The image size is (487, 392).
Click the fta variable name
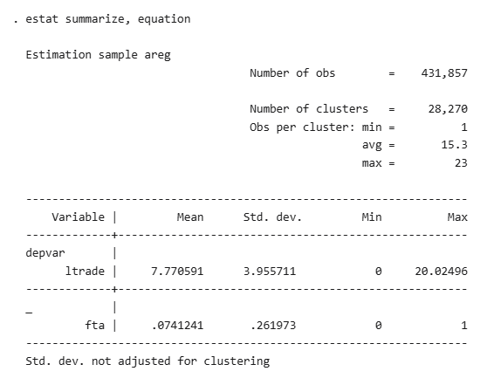(95, 326)
